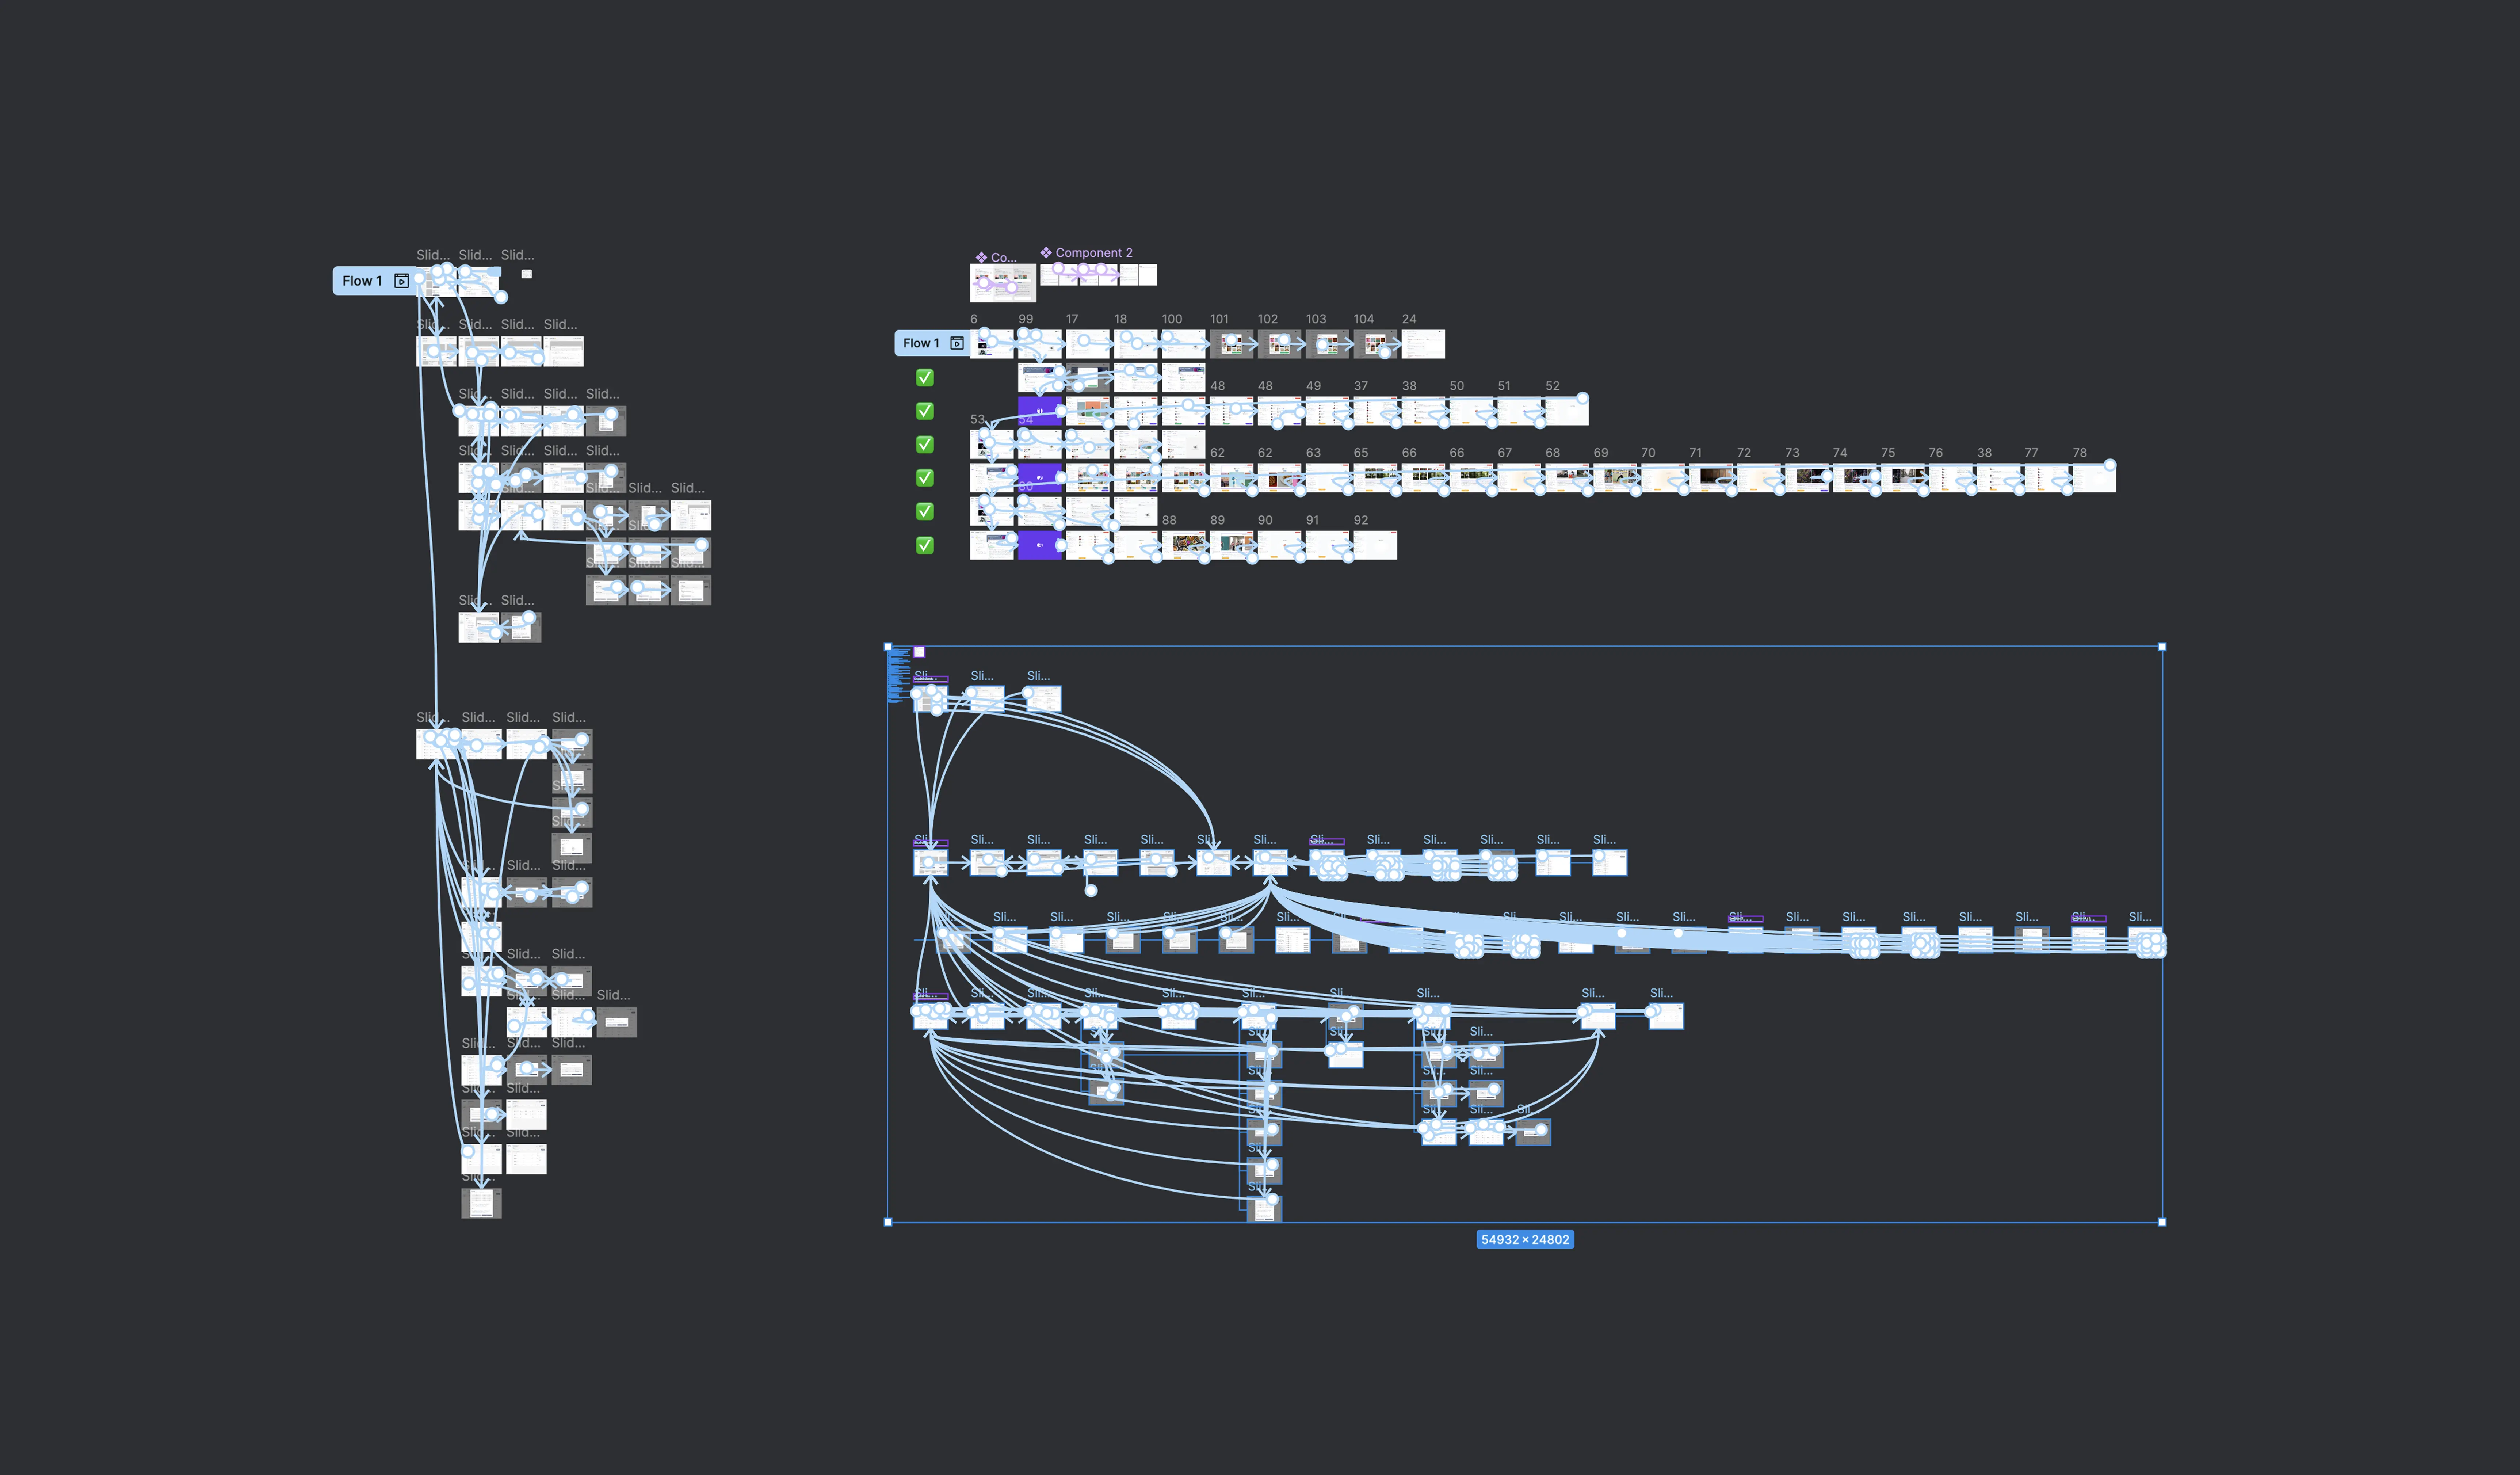Click the frame name 50
The image size is (2520, 1475).
1457,386
